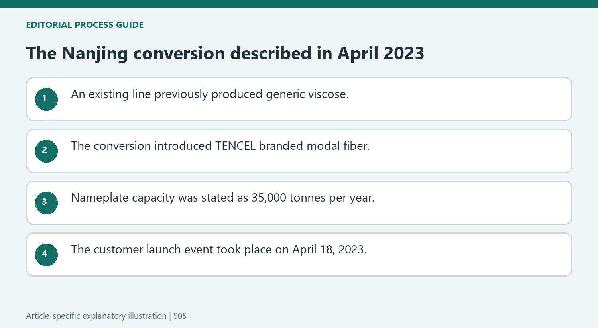
Task: Click the nameplate capacity 35,000 tonnes statement
Action: click(x=223, y=198)
